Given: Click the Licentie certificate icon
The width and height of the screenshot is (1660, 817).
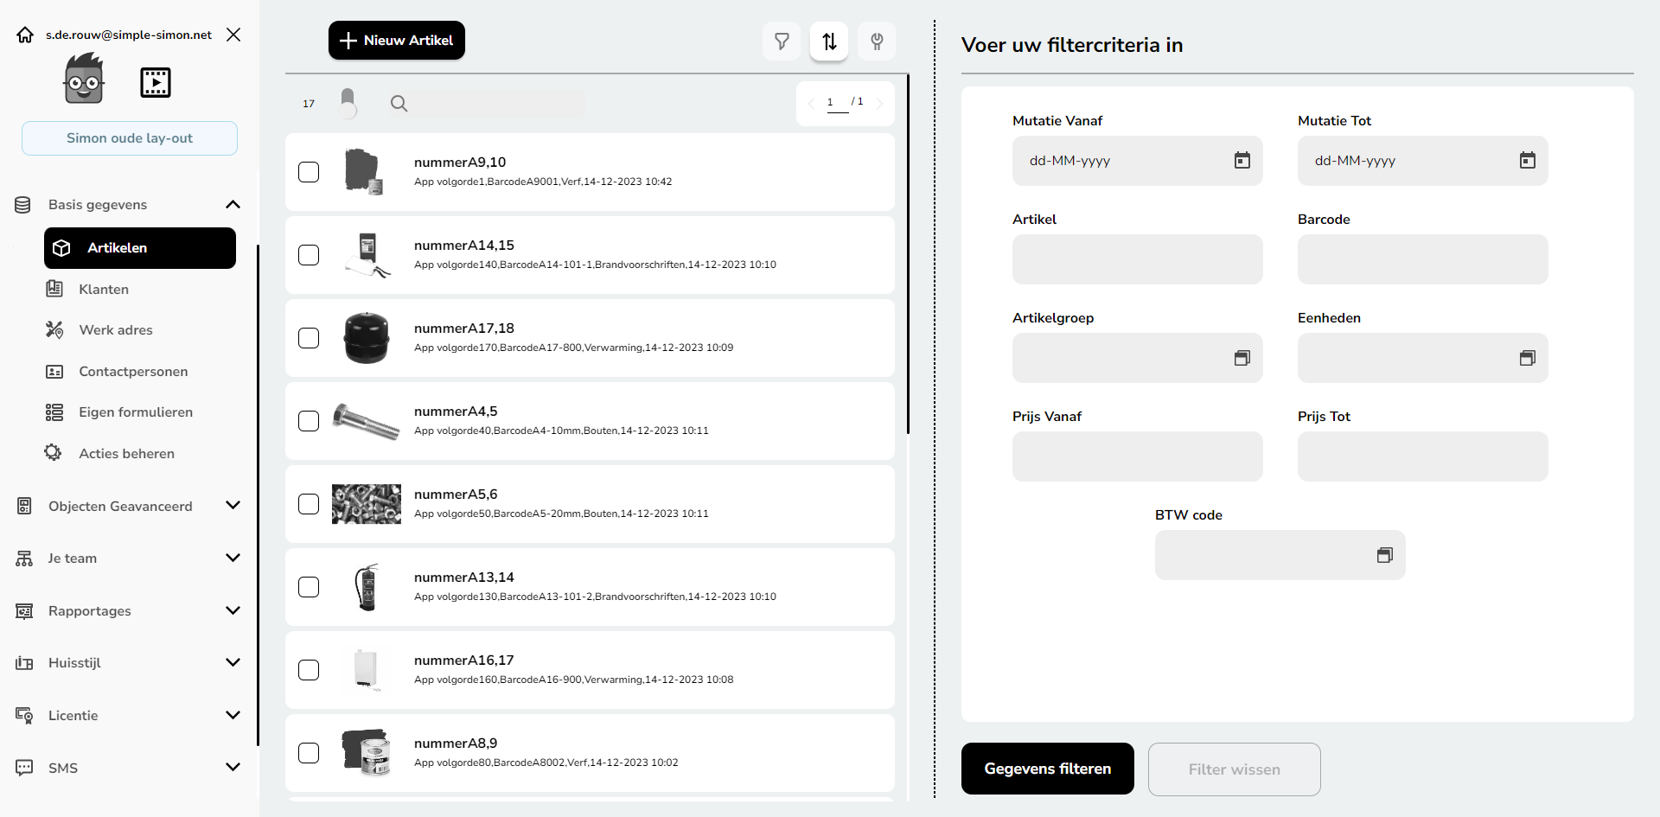Looking at the screenshot, I should (x=24, y=716).
